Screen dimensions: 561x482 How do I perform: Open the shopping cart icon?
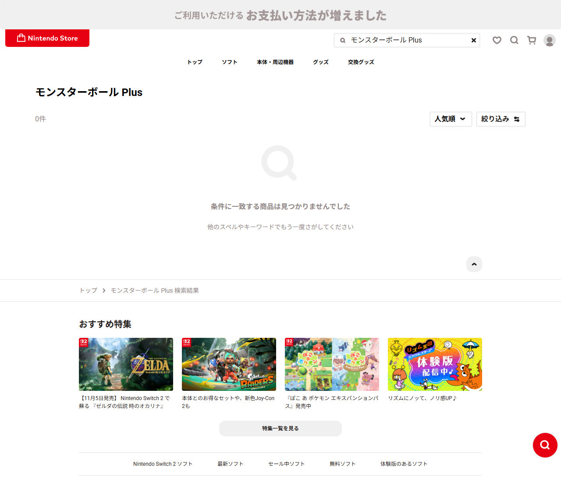(532, 40)
